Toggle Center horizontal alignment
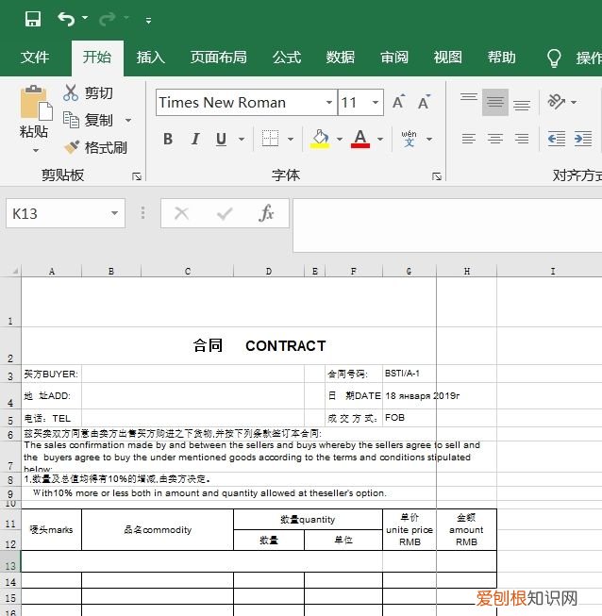 tap(495, 139)
